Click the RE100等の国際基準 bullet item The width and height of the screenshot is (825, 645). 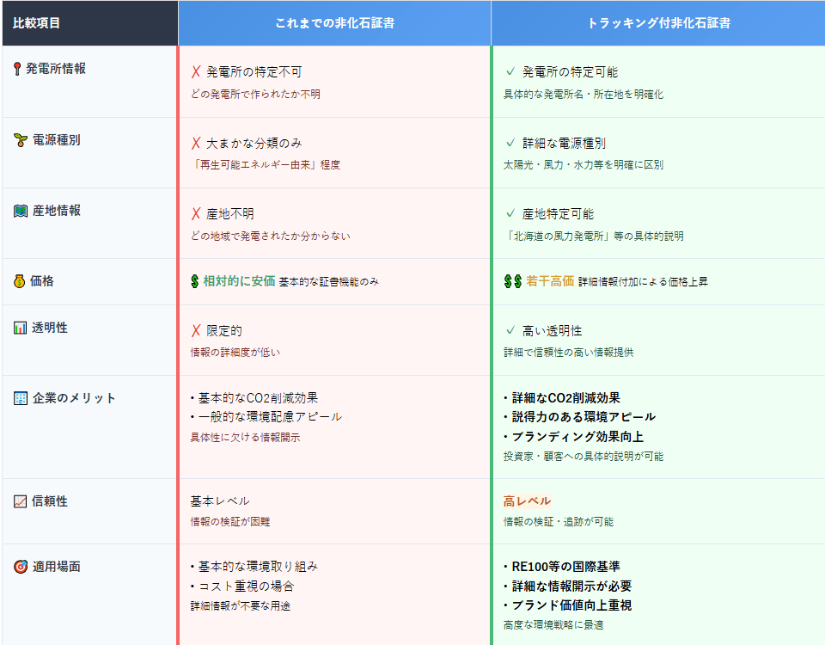click(565, 567)
